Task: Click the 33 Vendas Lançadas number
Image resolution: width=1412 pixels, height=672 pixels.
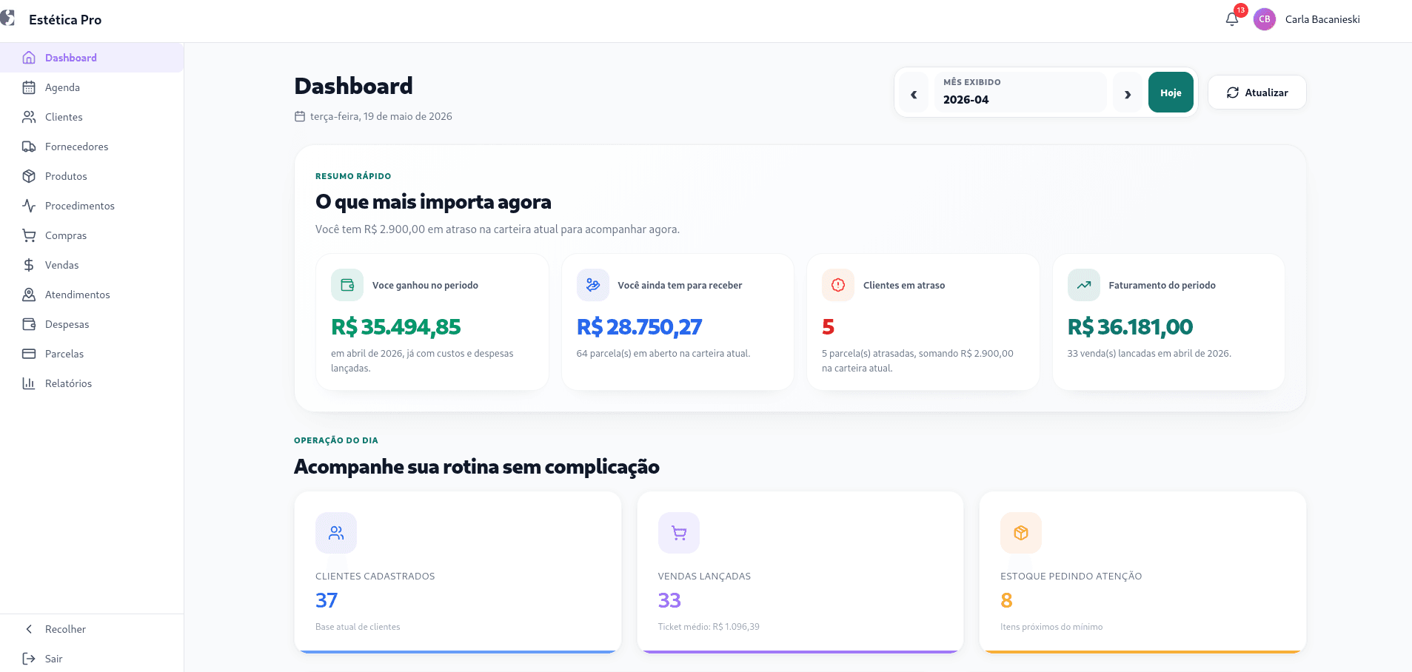Action: pos(669,600)
